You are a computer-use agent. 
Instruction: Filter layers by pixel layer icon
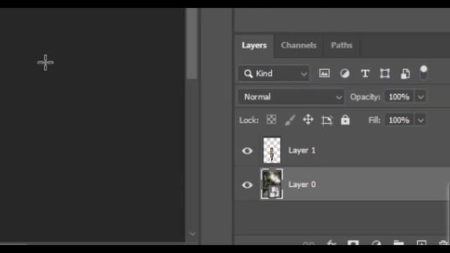click(x=324, y=73)
